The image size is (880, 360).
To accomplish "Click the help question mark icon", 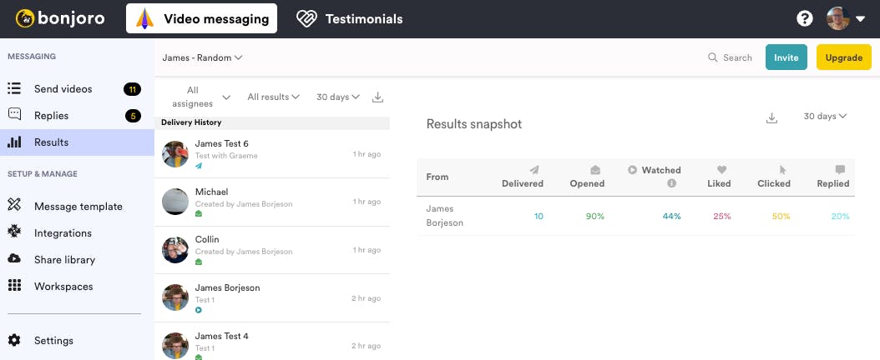I will coord(805,19).
